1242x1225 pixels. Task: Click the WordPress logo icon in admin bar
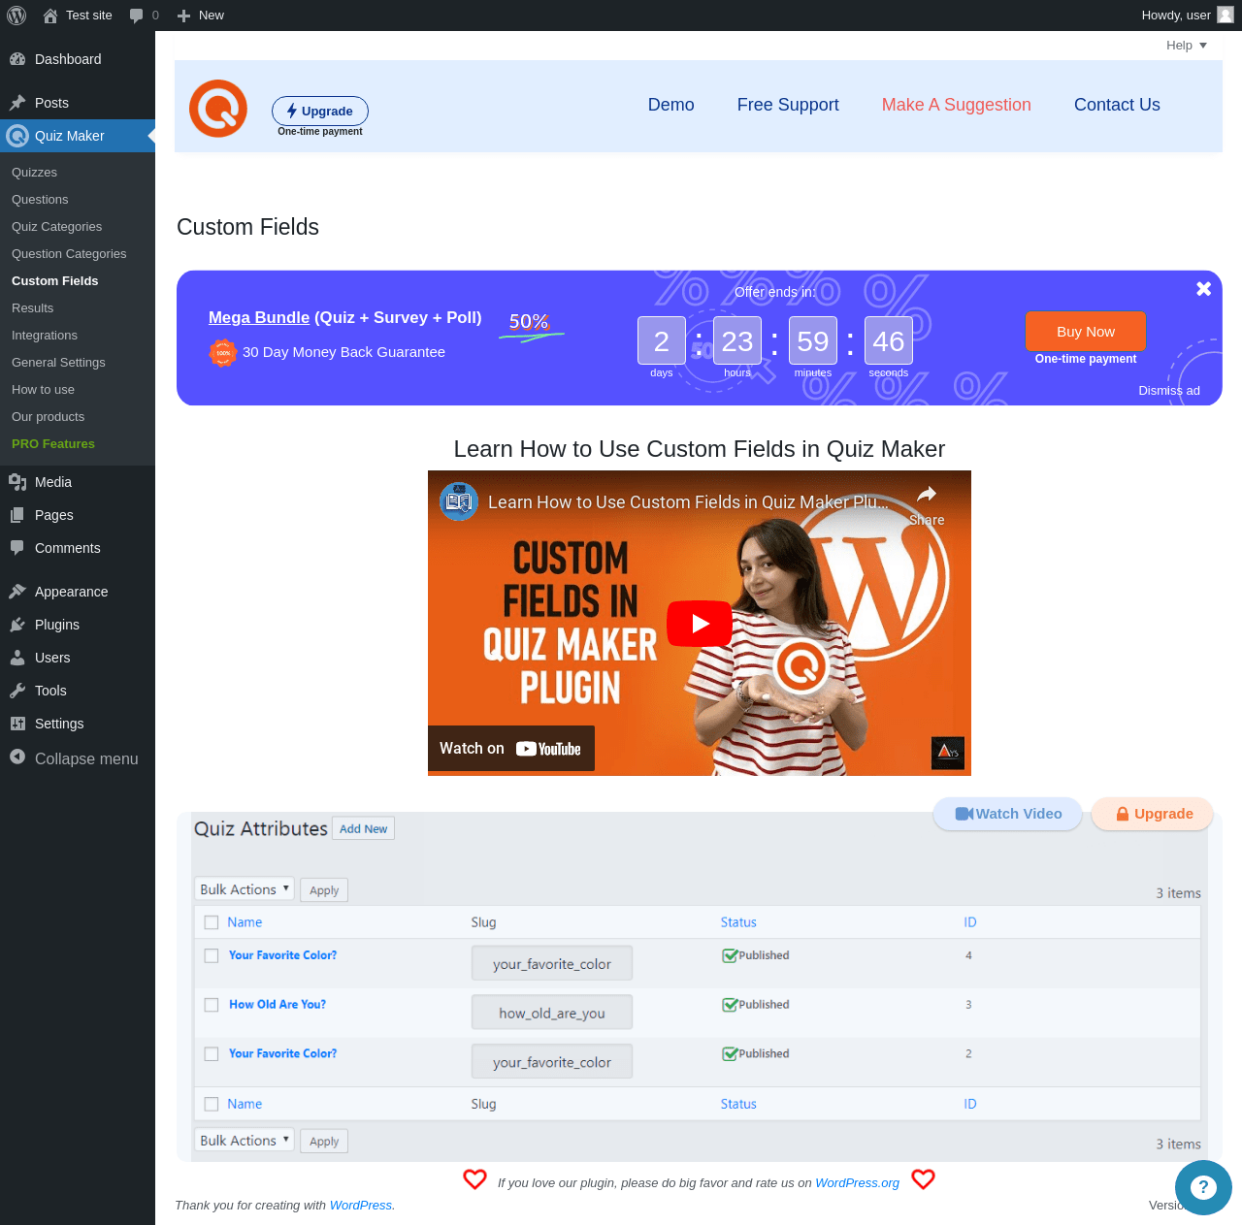16,16
